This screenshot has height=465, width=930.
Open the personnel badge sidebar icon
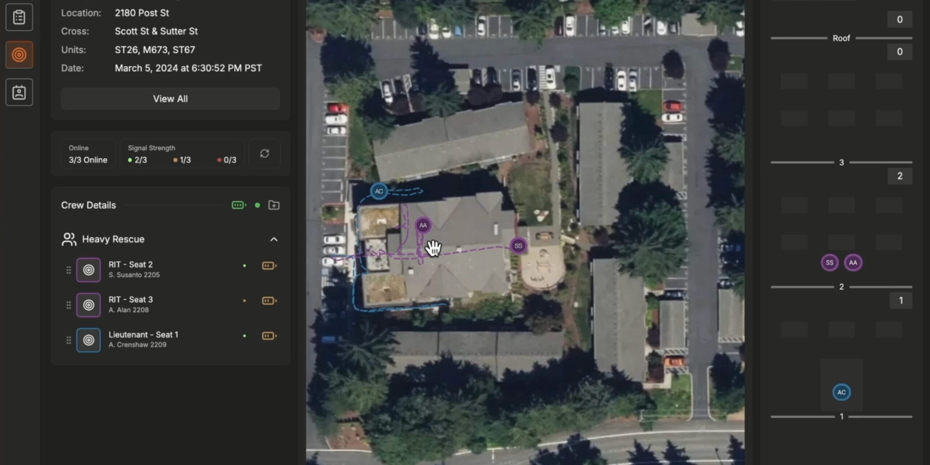point(19,92)
